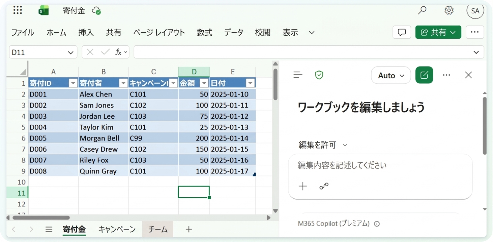
Task: Open the app launcher grid icon
Action: coord(18,10)
